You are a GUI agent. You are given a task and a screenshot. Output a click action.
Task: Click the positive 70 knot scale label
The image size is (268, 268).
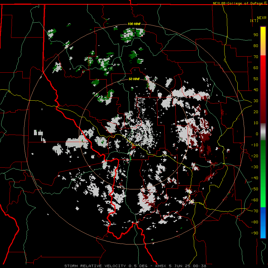coord(256,57)
